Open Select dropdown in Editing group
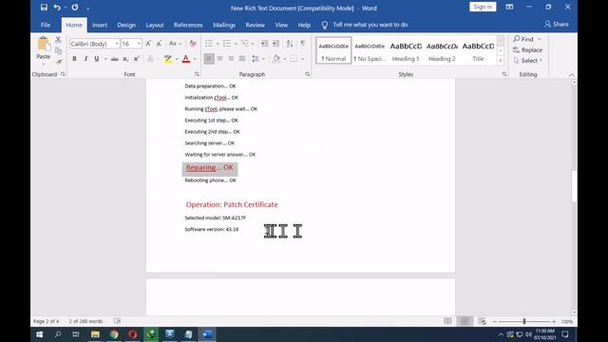The height and width of the screenshot is (342, 608). [528, 61]
